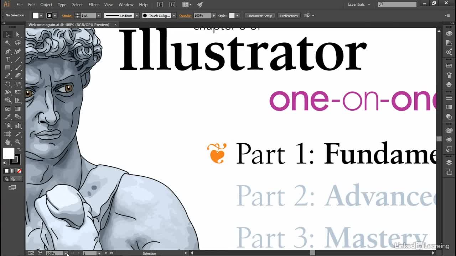Open the Brushes panel icon
Viewport: 456px width, 256px height.
click(x=449, y=75)
